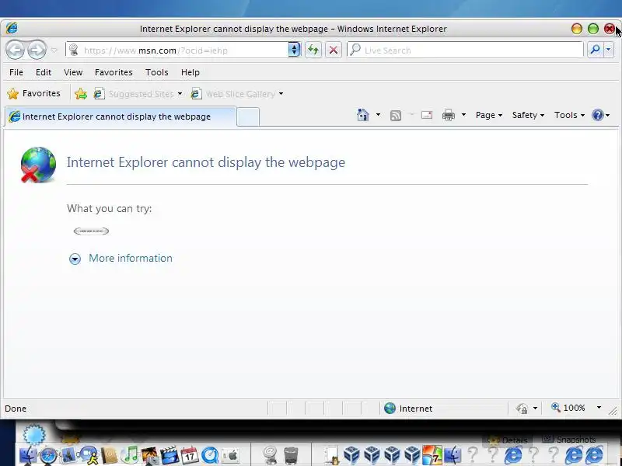622x466 pixels.
Task: Open the Recent Pages dropdown arrow
Action: [54, 50]
